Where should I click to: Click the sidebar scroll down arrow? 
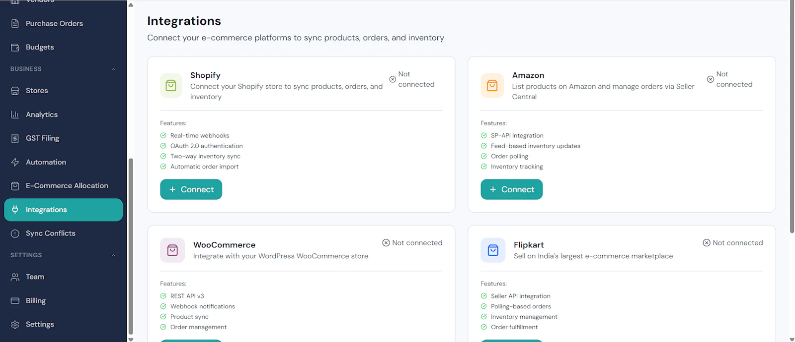131,339
